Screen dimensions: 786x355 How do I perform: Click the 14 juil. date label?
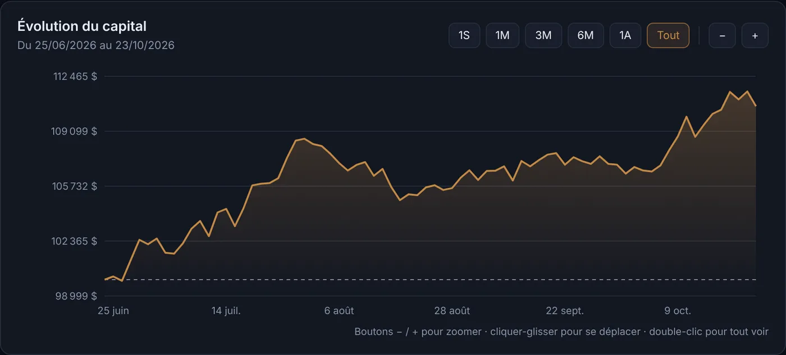point(226,311)
